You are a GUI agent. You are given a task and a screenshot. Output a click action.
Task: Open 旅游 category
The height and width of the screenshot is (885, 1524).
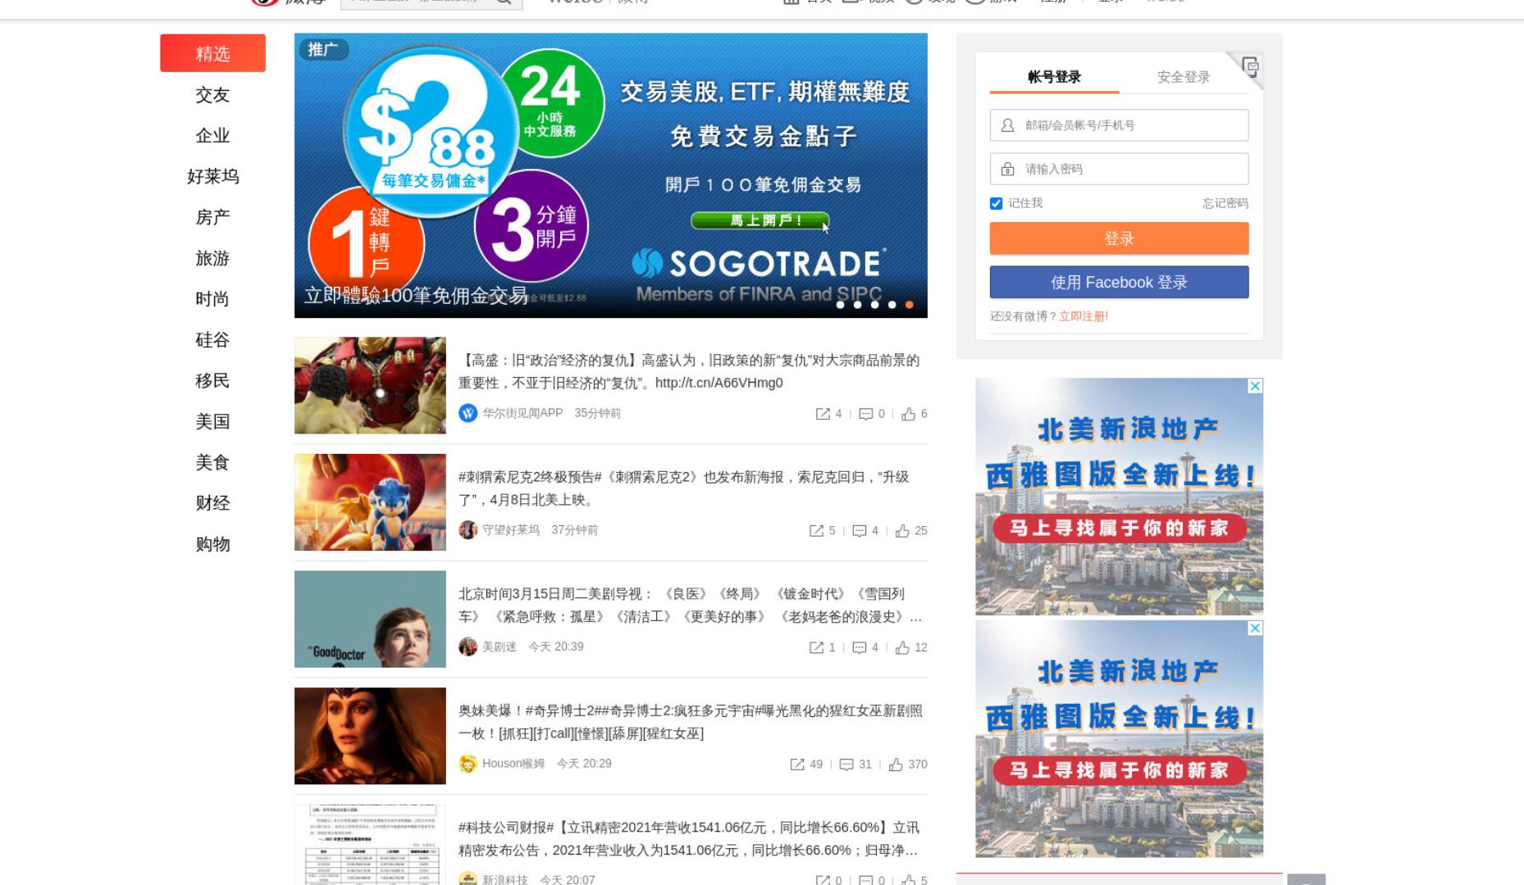click(212, 258)
